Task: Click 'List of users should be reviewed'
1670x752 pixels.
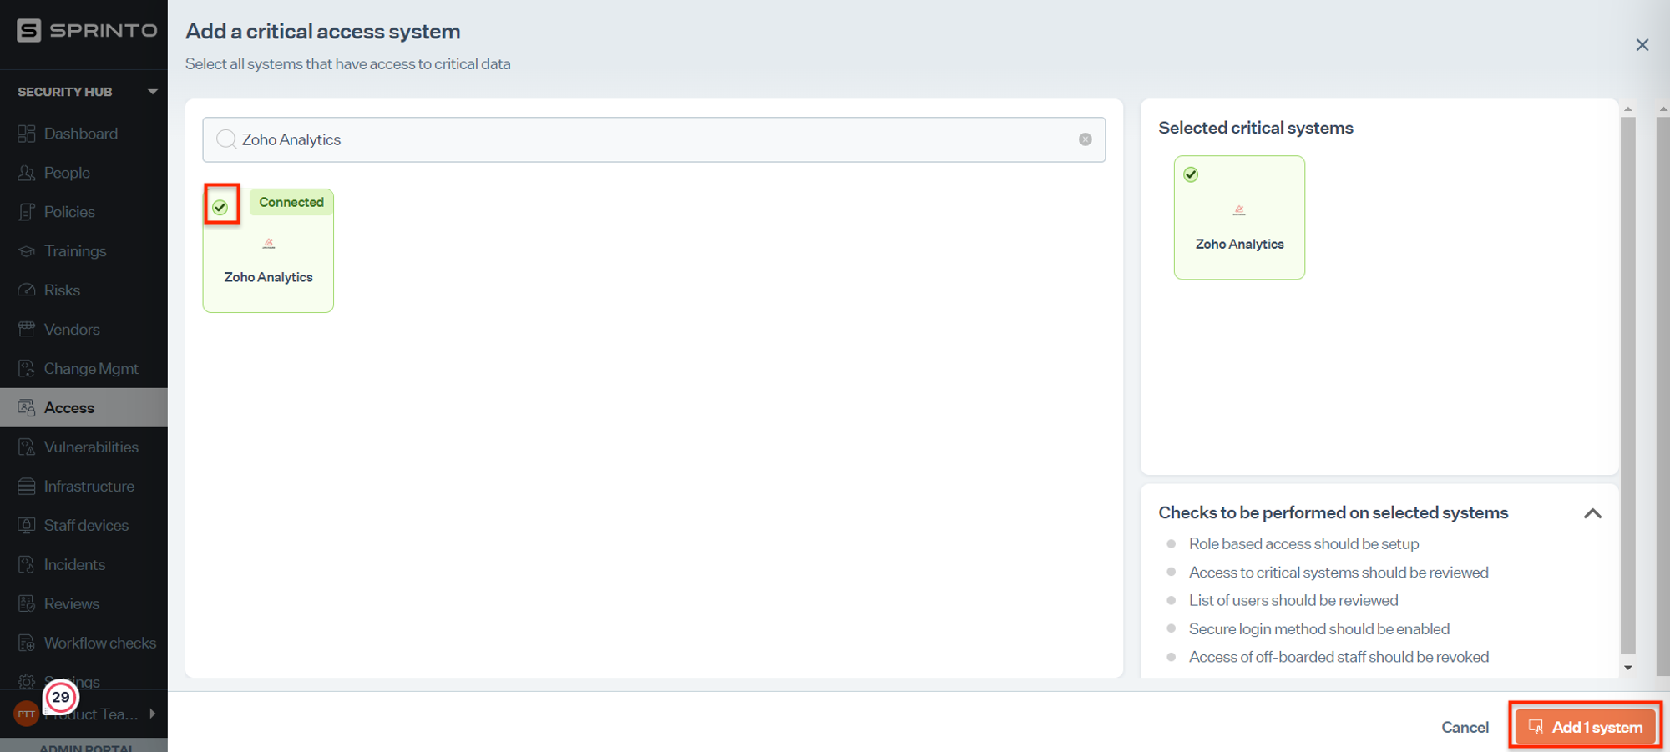Action: [x=1293, y=601]
